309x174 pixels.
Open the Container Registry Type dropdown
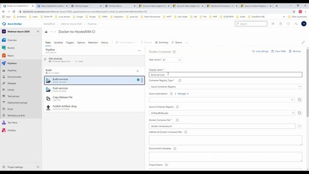pos(225,87)
